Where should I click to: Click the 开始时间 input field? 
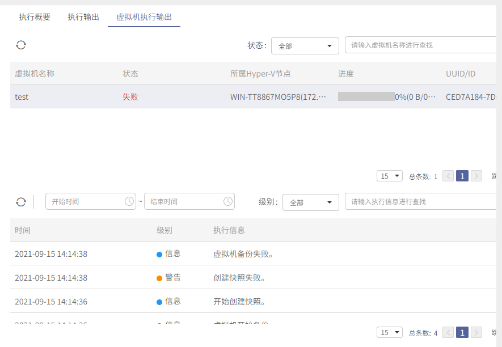click(91, 201)
